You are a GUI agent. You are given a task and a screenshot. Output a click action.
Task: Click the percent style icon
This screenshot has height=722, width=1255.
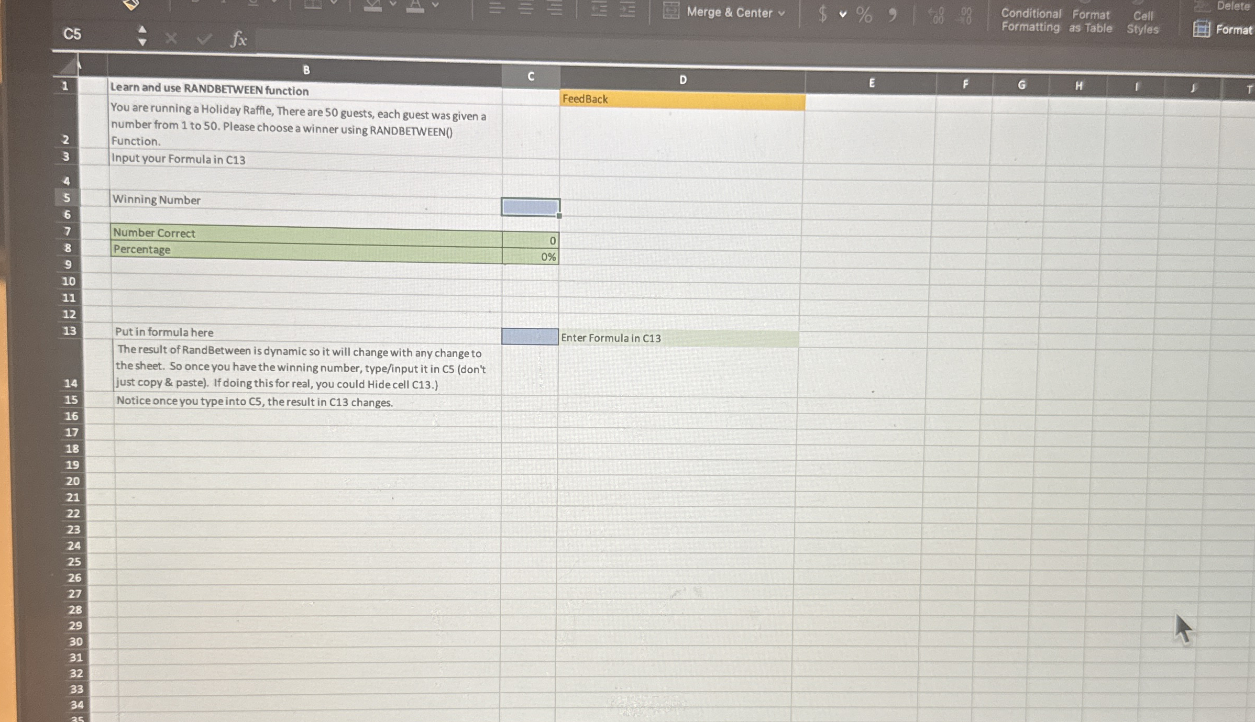[864, 15]
